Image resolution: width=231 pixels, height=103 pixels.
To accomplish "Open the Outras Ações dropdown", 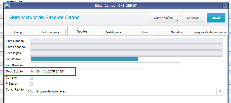I will [x=165, y=18].
